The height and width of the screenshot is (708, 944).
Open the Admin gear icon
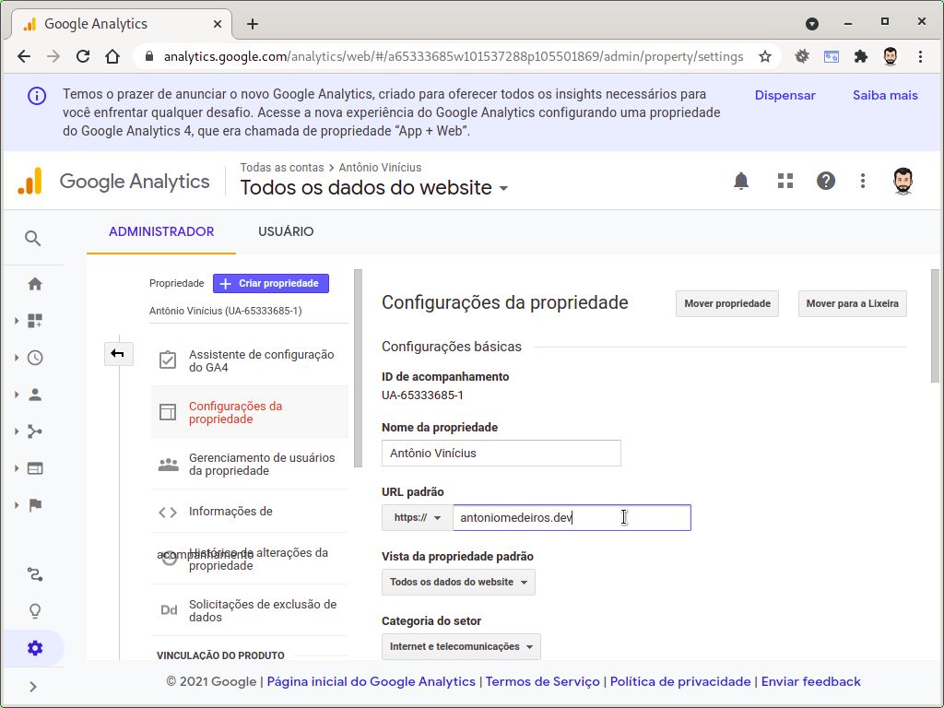tap(35, 648)
